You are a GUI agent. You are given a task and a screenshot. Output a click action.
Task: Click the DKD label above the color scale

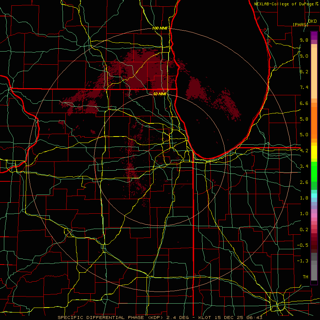point(312,21)
